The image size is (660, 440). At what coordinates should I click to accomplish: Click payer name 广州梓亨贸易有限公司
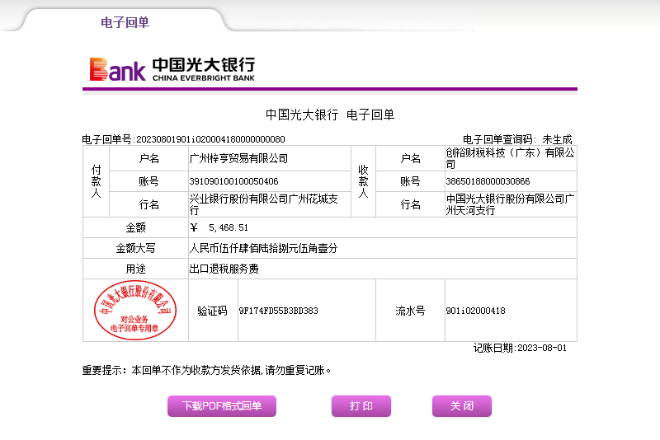[238, 158]
